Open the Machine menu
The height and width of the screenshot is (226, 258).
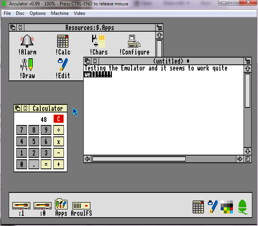[x=60, y=13]
